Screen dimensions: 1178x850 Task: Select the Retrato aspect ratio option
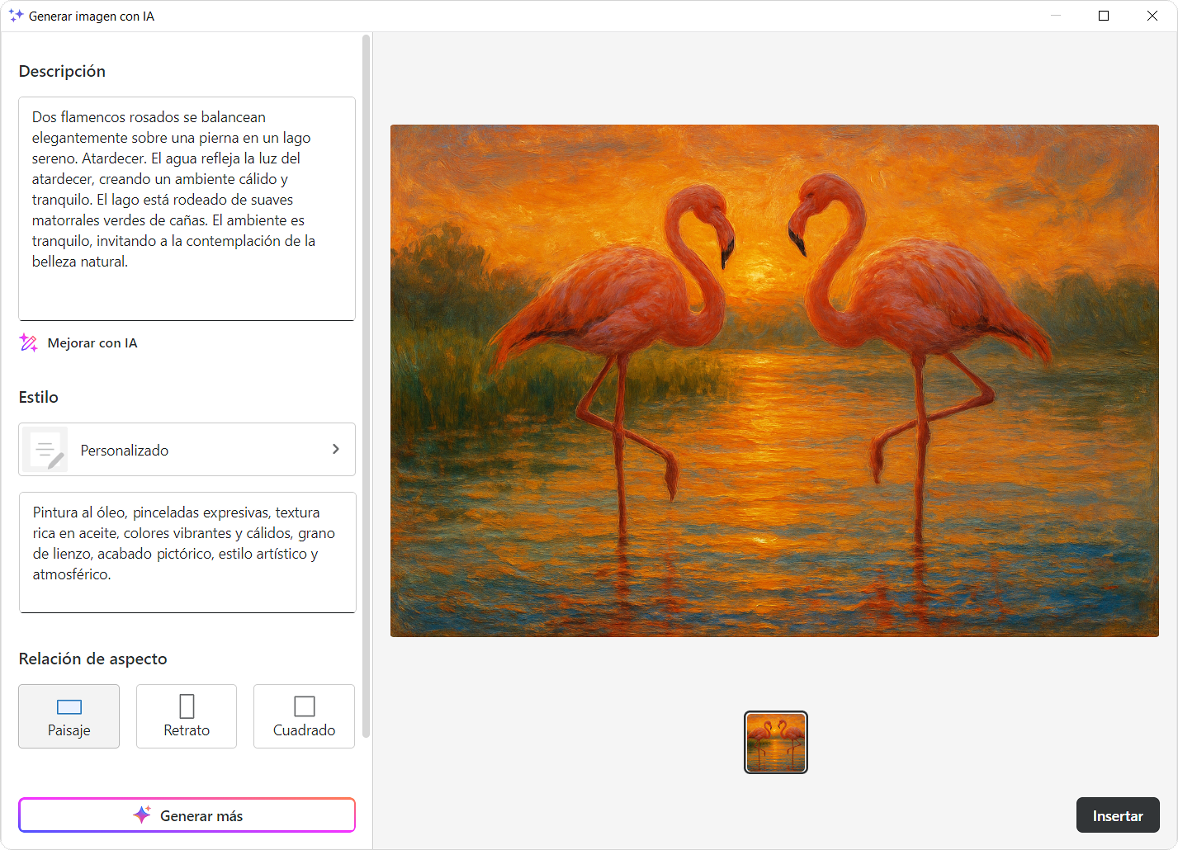pos(187,716)
